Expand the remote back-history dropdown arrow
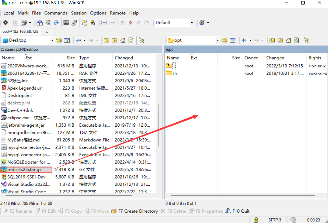328x223 pixels. click(250, 40)
